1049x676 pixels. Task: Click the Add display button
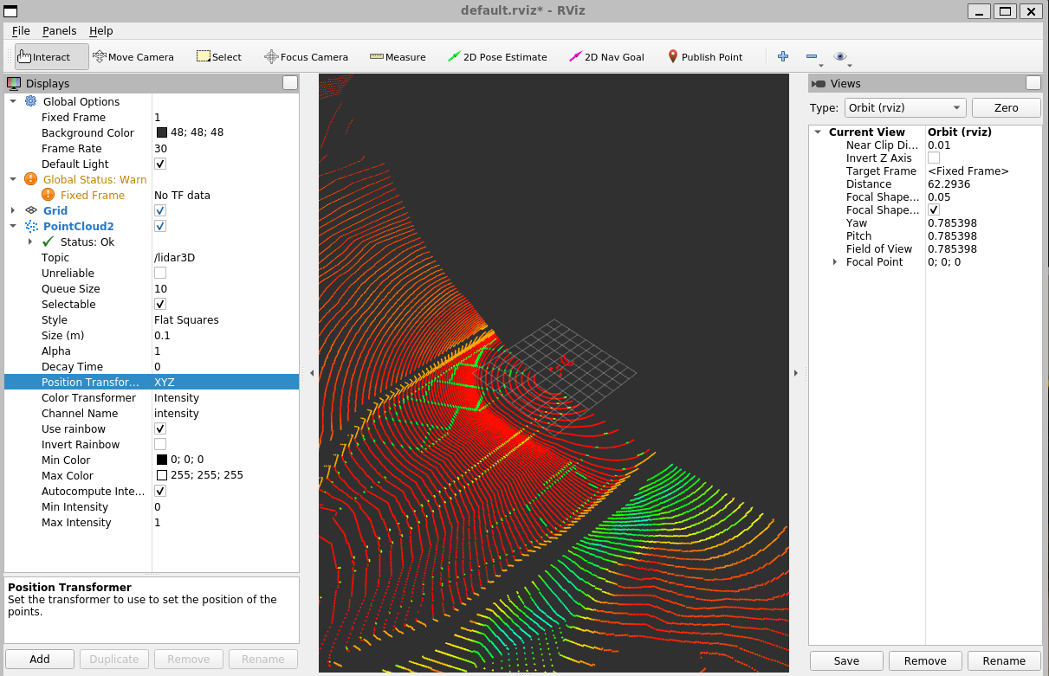(x=40, y=659)
